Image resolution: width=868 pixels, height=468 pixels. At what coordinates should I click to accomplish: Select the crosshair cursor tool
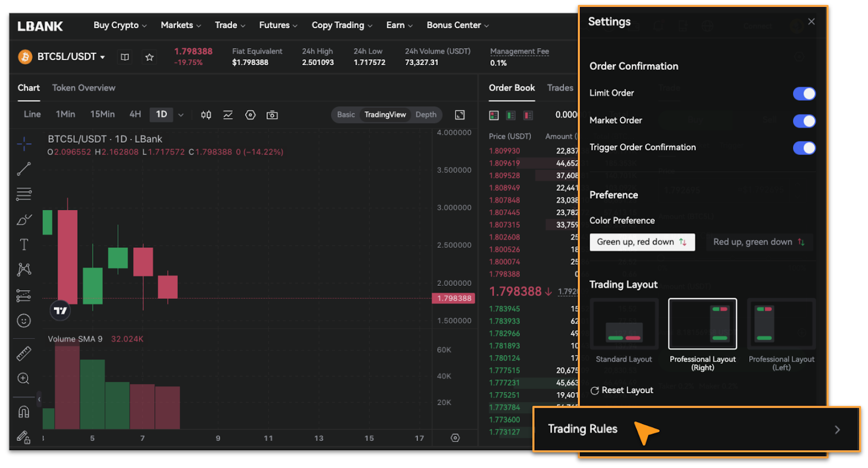coord(24,144)
